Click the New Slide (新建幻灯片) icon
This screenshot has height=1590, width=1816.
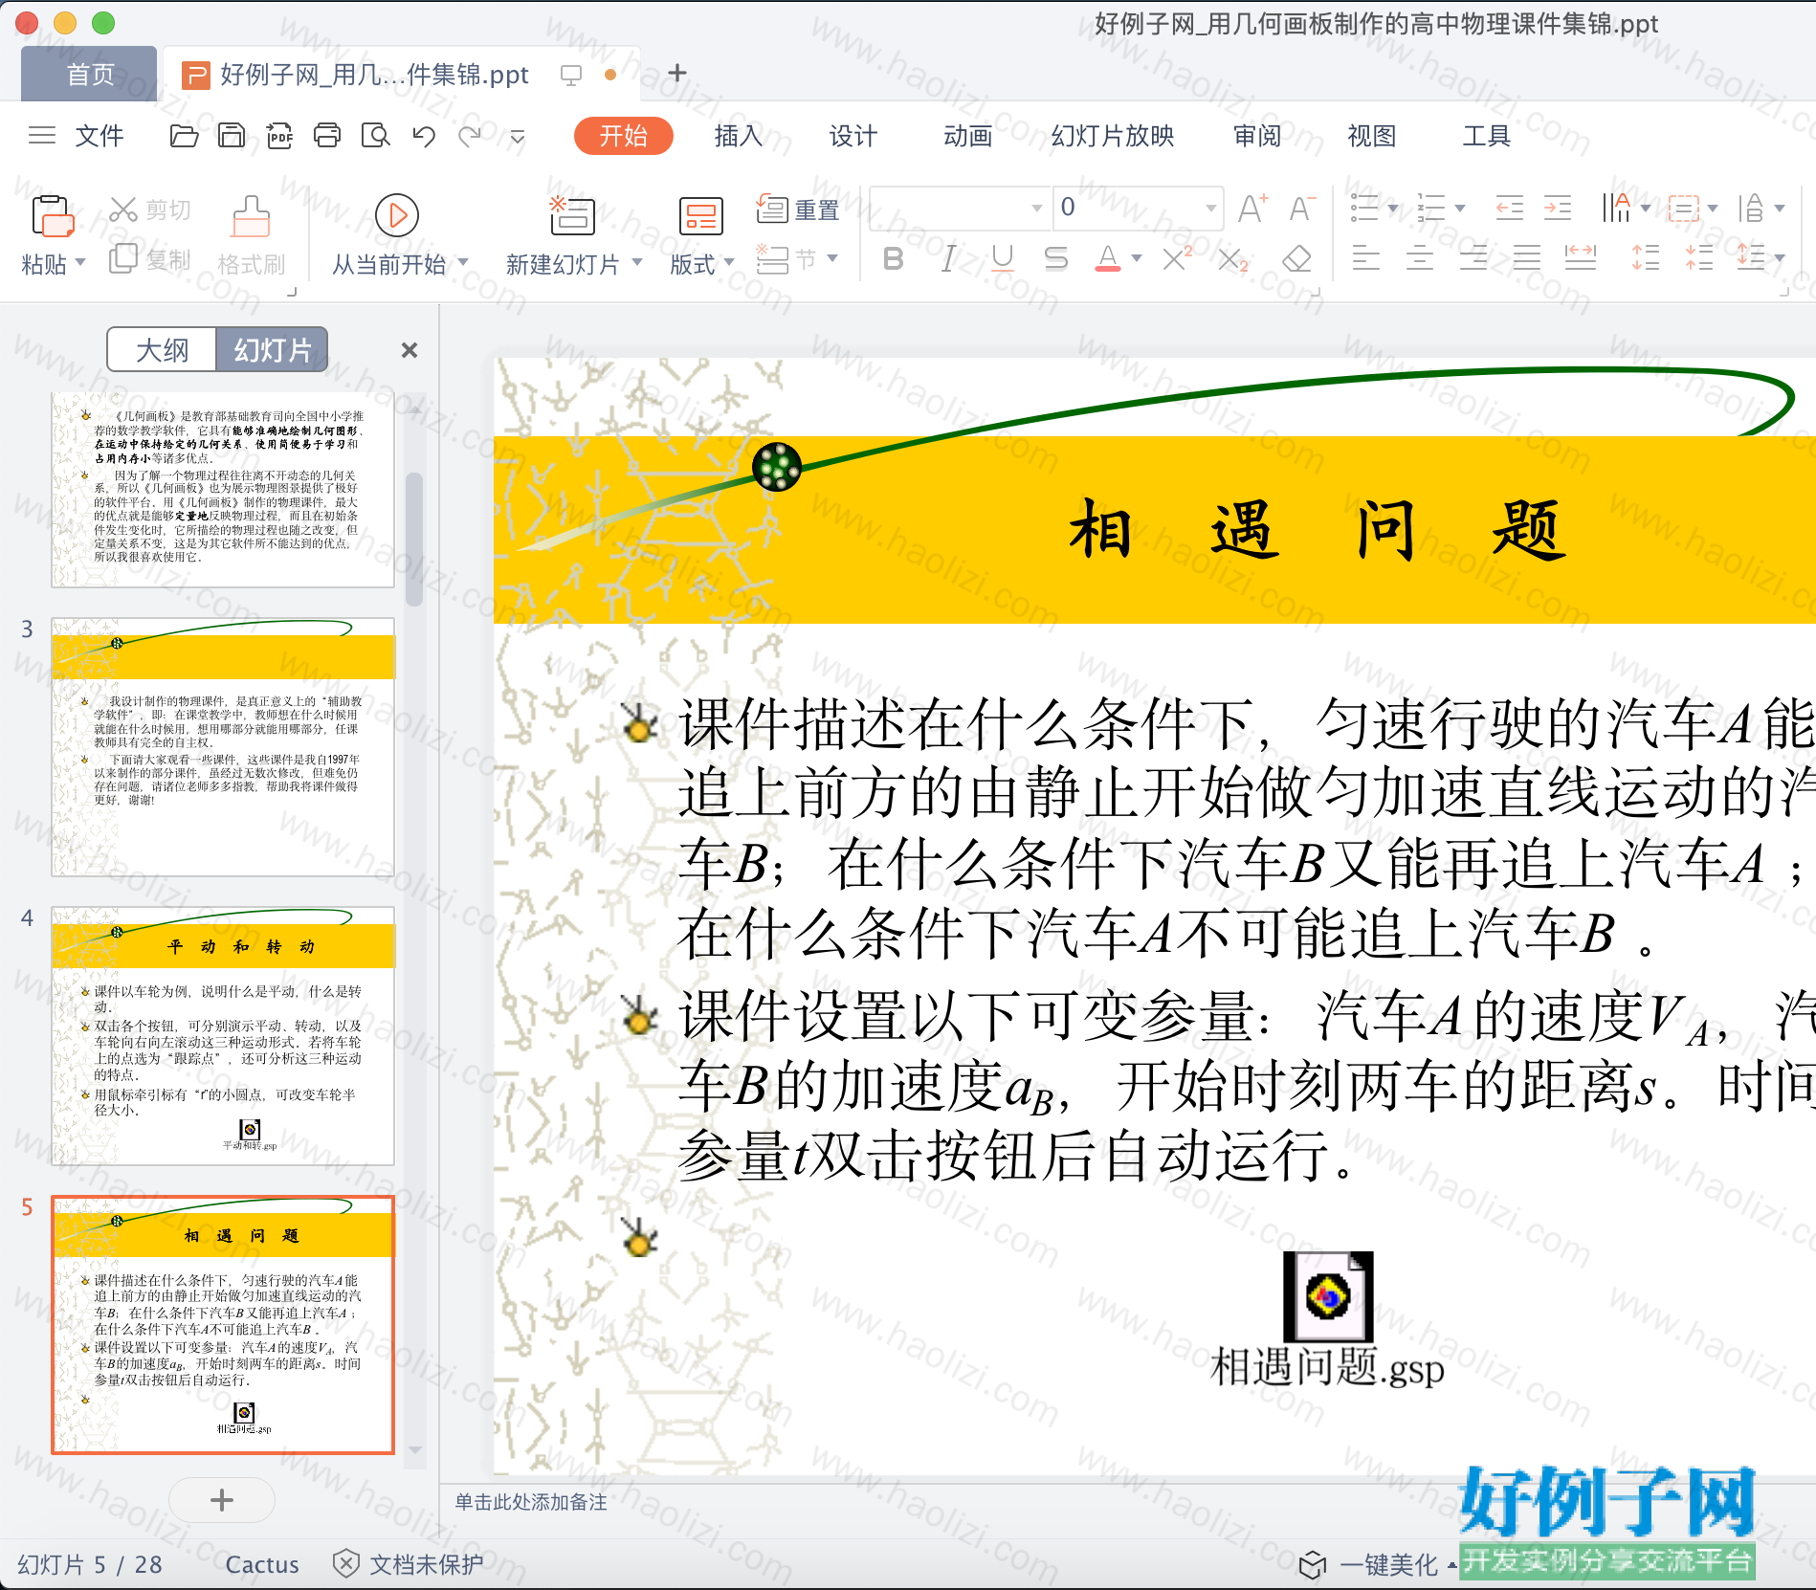pyautogui.click(x=572, y=215)
